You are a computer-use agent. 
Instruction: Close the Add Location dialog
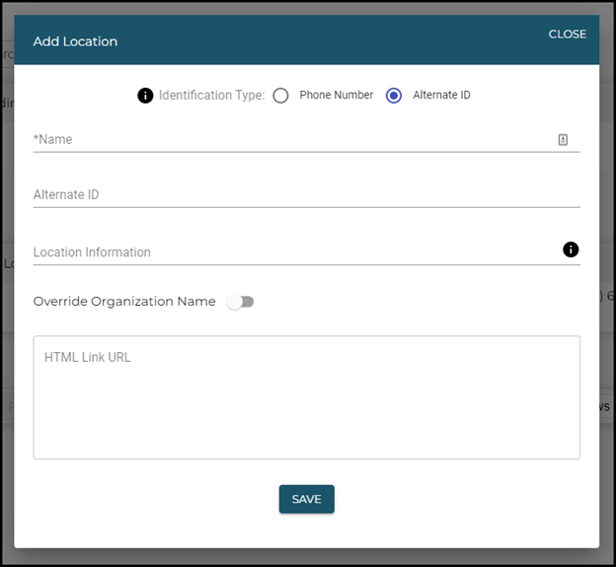(x=567, y=35)
